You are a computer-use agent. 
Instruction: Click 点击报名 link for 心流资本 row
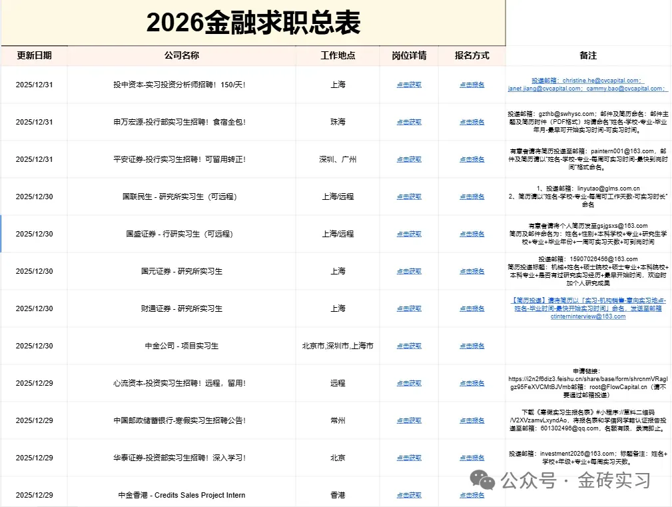[x=472, y=383]
